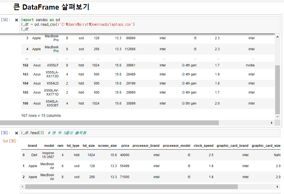Click the 'graphic_card_brand' column header
The image size is (284, 194).
coord(233,146)
